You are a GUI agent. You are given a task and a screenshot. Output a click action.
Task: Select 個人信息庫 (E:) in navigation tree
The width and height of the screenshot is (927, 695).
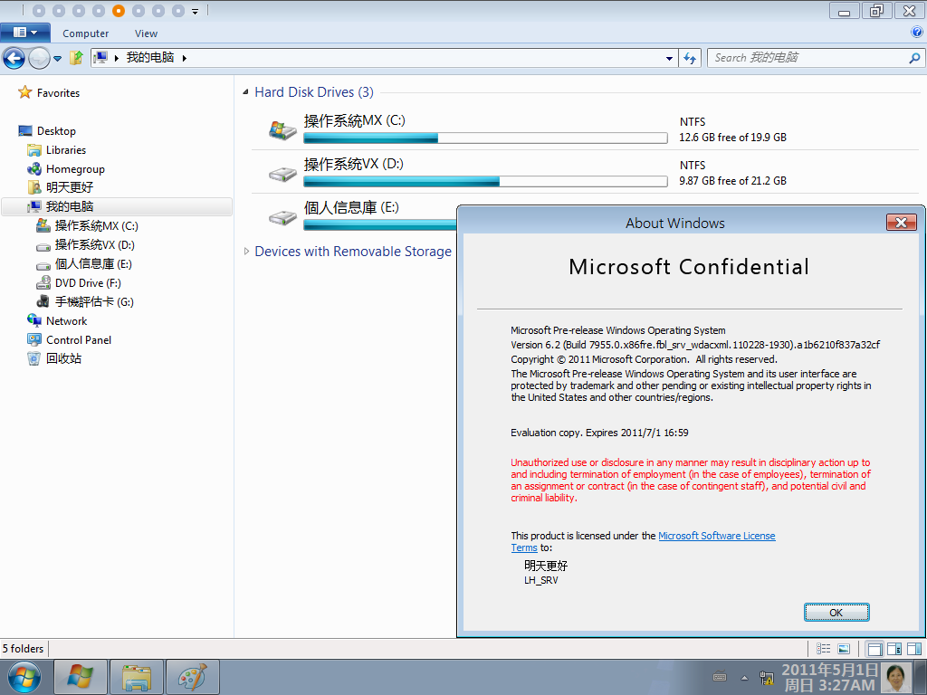(93, 263)
